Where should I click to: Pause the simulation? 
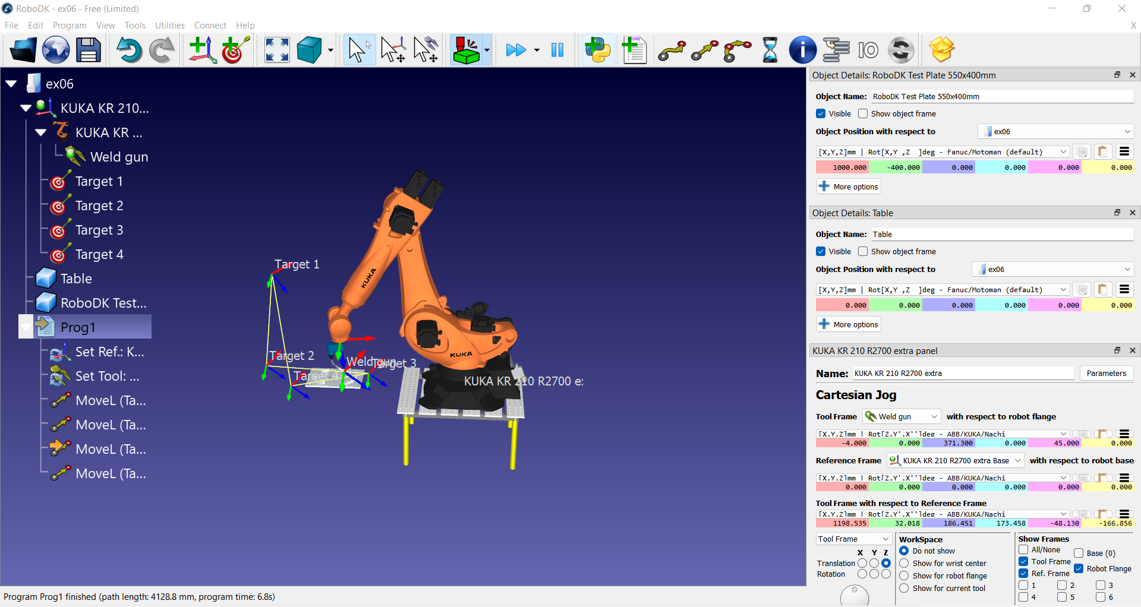click(557, 50)
